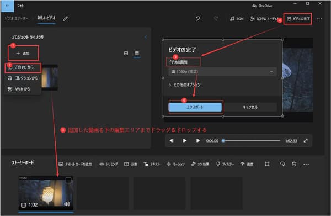The height and width of the screenshot is (216, 331).
Task: Open the 3D 効果 effects tool
Action: click(200, 164)
